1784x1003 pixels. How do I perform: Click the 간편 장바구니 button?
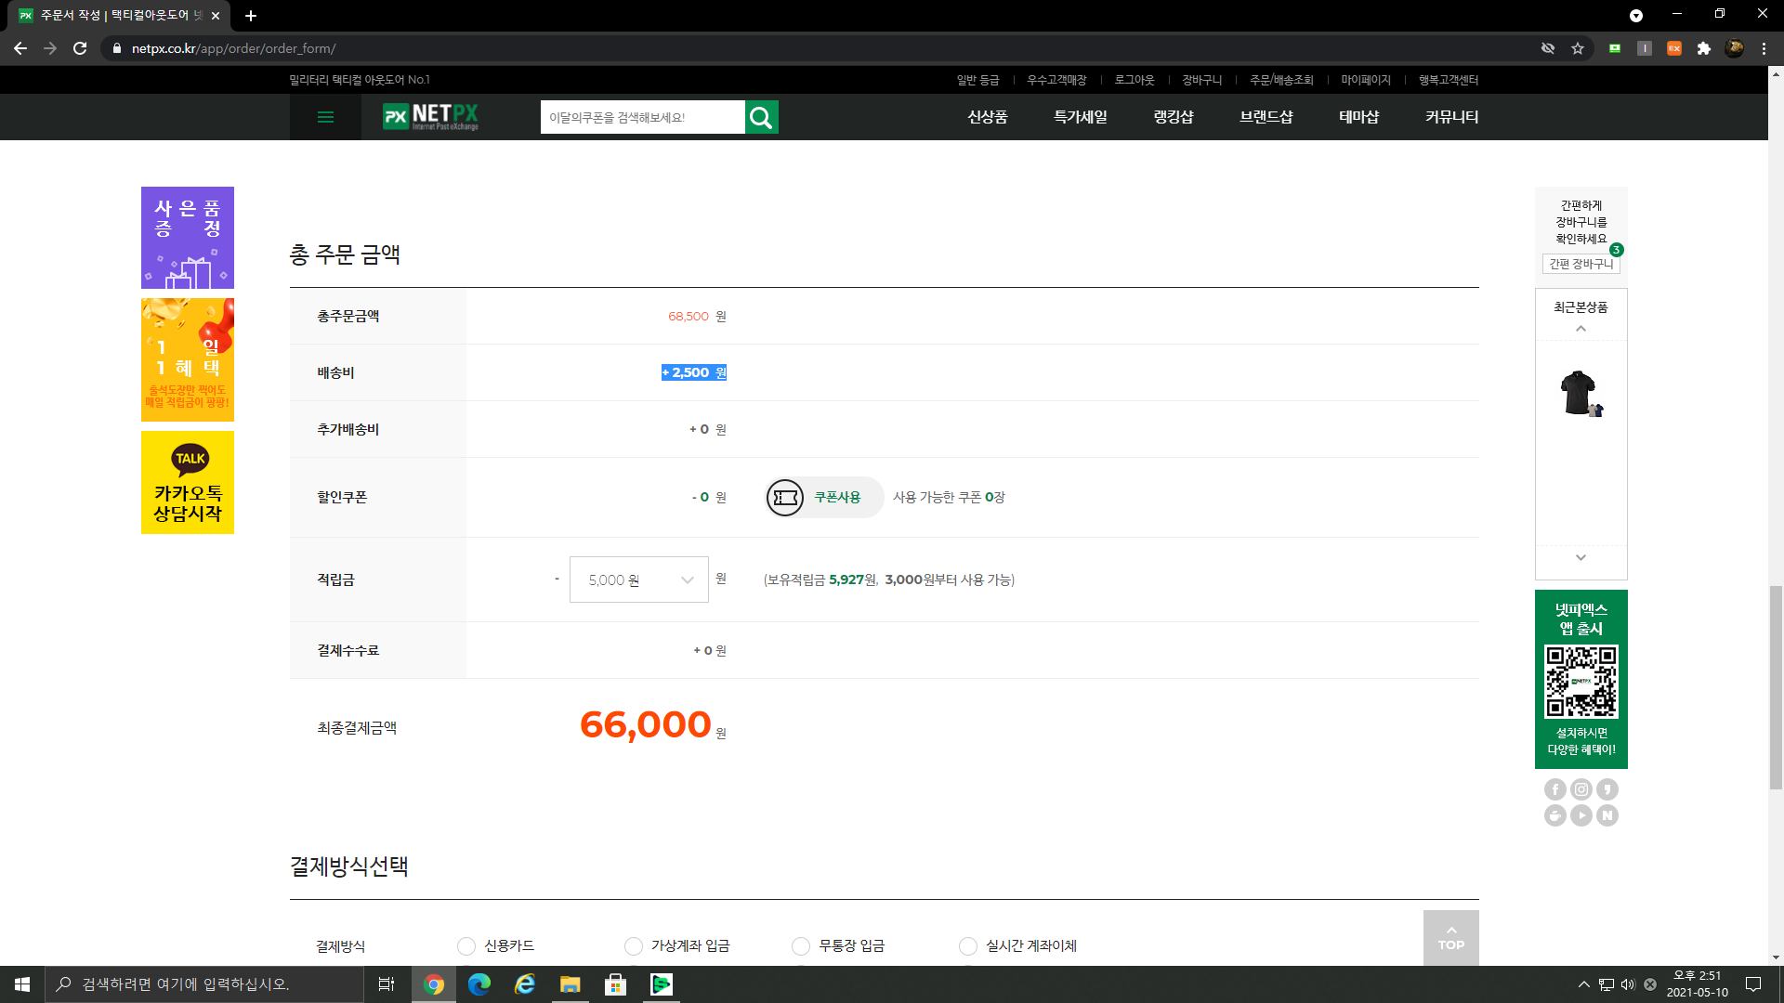coord(1581,264)
